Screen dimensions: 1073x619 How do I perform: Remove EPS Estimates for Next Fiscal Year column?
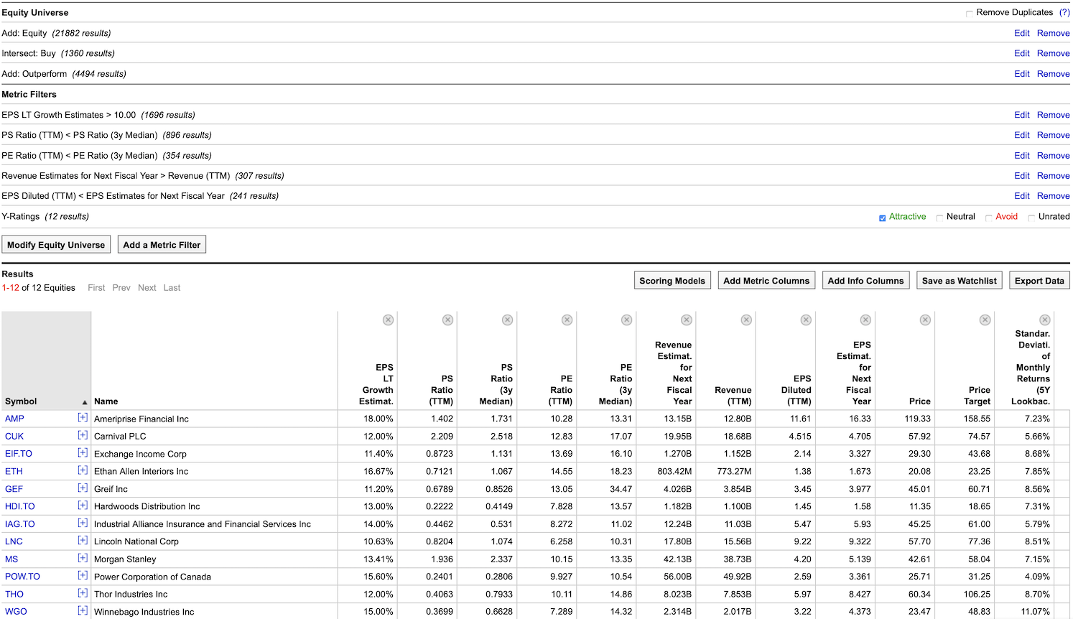point(865,320)
